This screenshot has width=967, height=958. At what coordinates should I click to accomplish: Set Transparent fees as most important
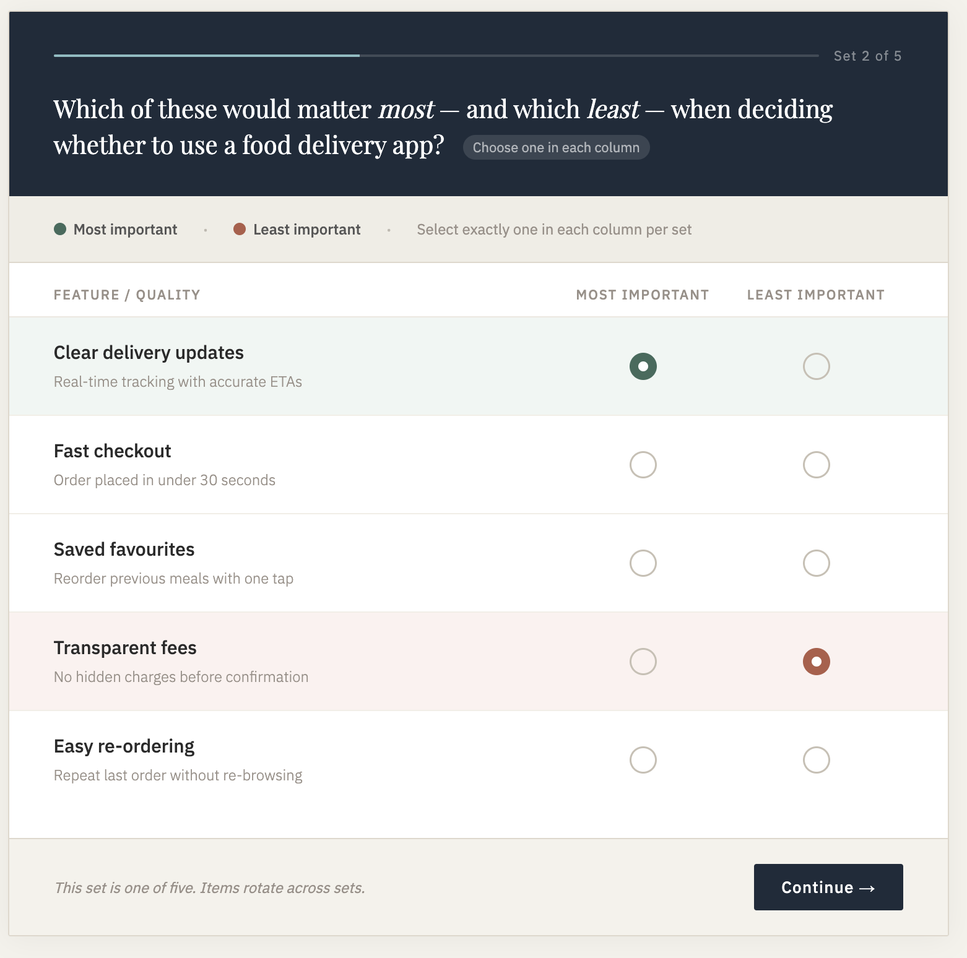pos(643,662)
